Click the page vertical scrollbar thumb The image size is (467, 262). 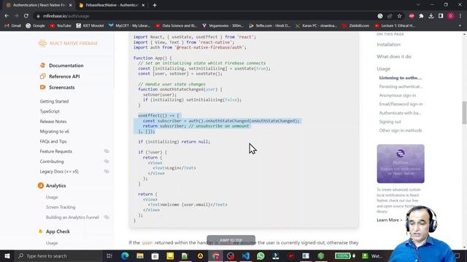click(x=464, y=113)
